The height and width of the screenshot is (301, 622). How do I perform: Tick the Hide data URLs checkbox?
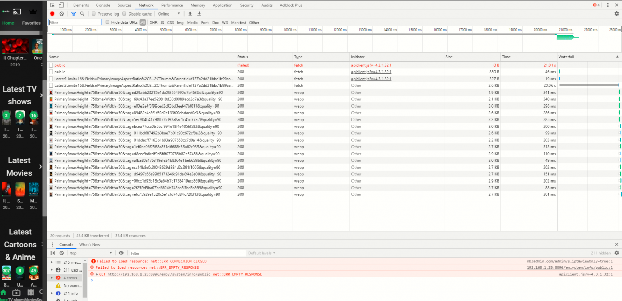tap(107, 23)
